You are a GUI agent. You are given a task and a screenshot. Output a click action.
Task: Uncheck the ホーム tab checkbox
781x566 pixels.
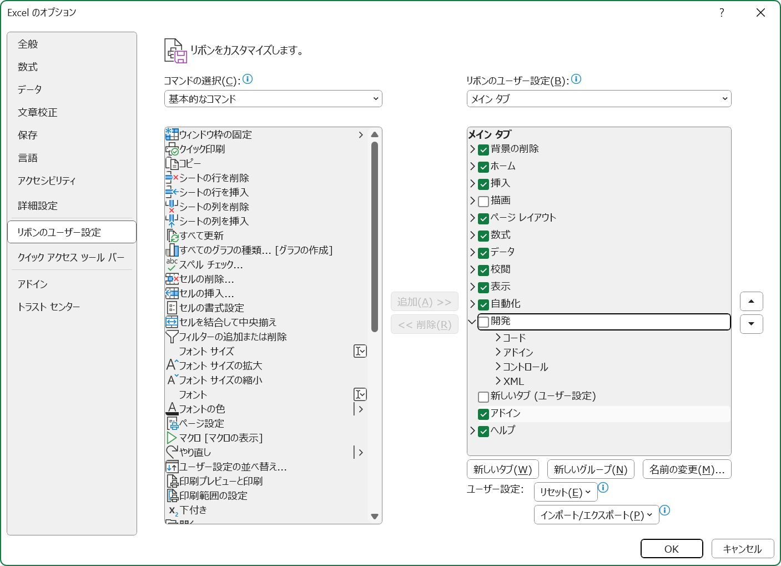pyautogui.click(x=483, y=167)
